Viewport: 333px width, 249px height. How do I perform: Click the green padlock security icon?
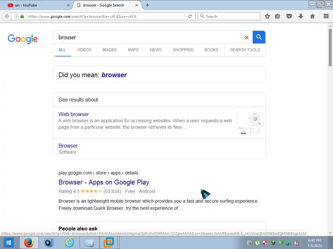(22, 16)
